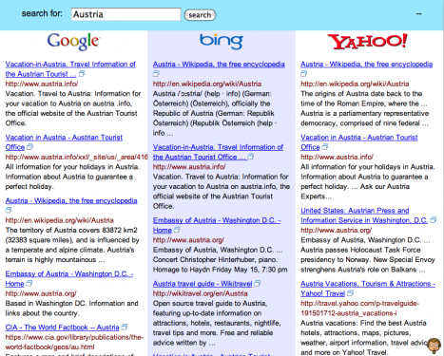Click snippet 'Homage to Haydn Friday May 15'

point(220,270)
